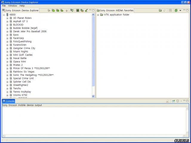The height and width of the screenshot is (143, 191).
Task: Click the device refresh arrows icon in Device Explorer toolbar
Action: pyautogui.click(x=72, y=10)
